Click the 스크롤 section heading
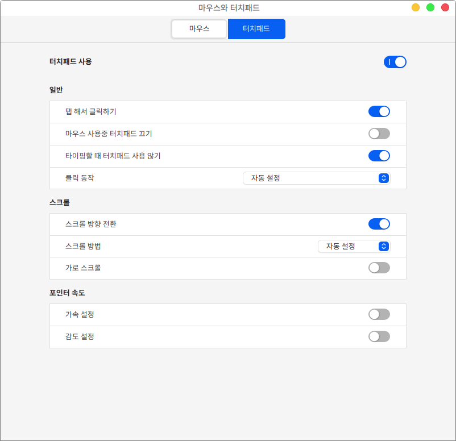Image resolution: width=456 pixels, height=441 pixels. coord(60,202)
